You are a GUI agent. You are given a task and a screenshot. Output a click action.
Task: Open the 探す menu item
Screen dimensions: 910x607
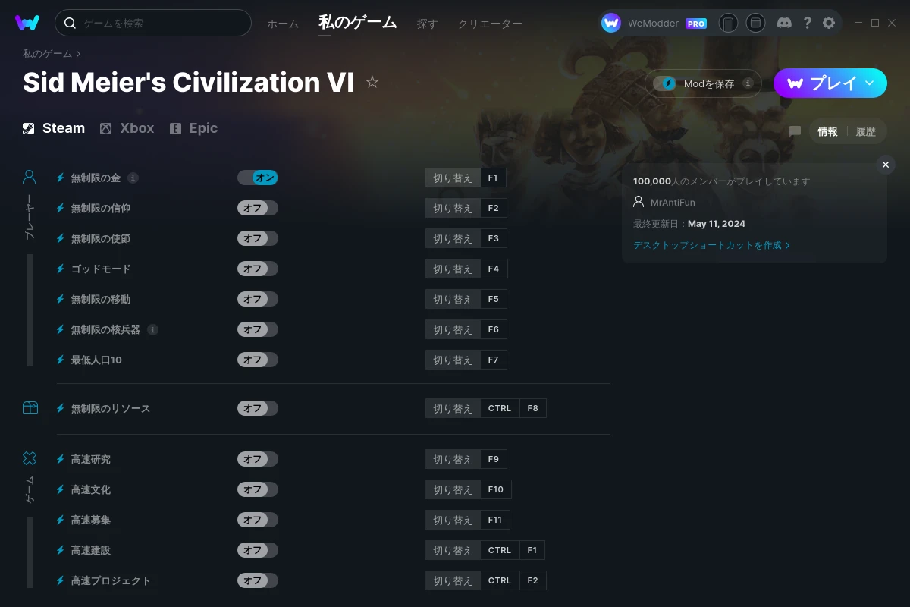[426, 24]
